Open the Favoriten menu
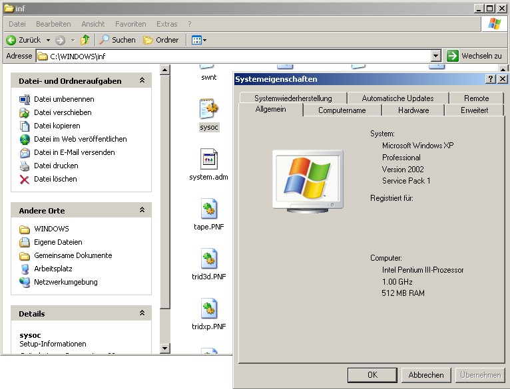The width and height of the screenshot is (510, 389). [x=130, y=24]
